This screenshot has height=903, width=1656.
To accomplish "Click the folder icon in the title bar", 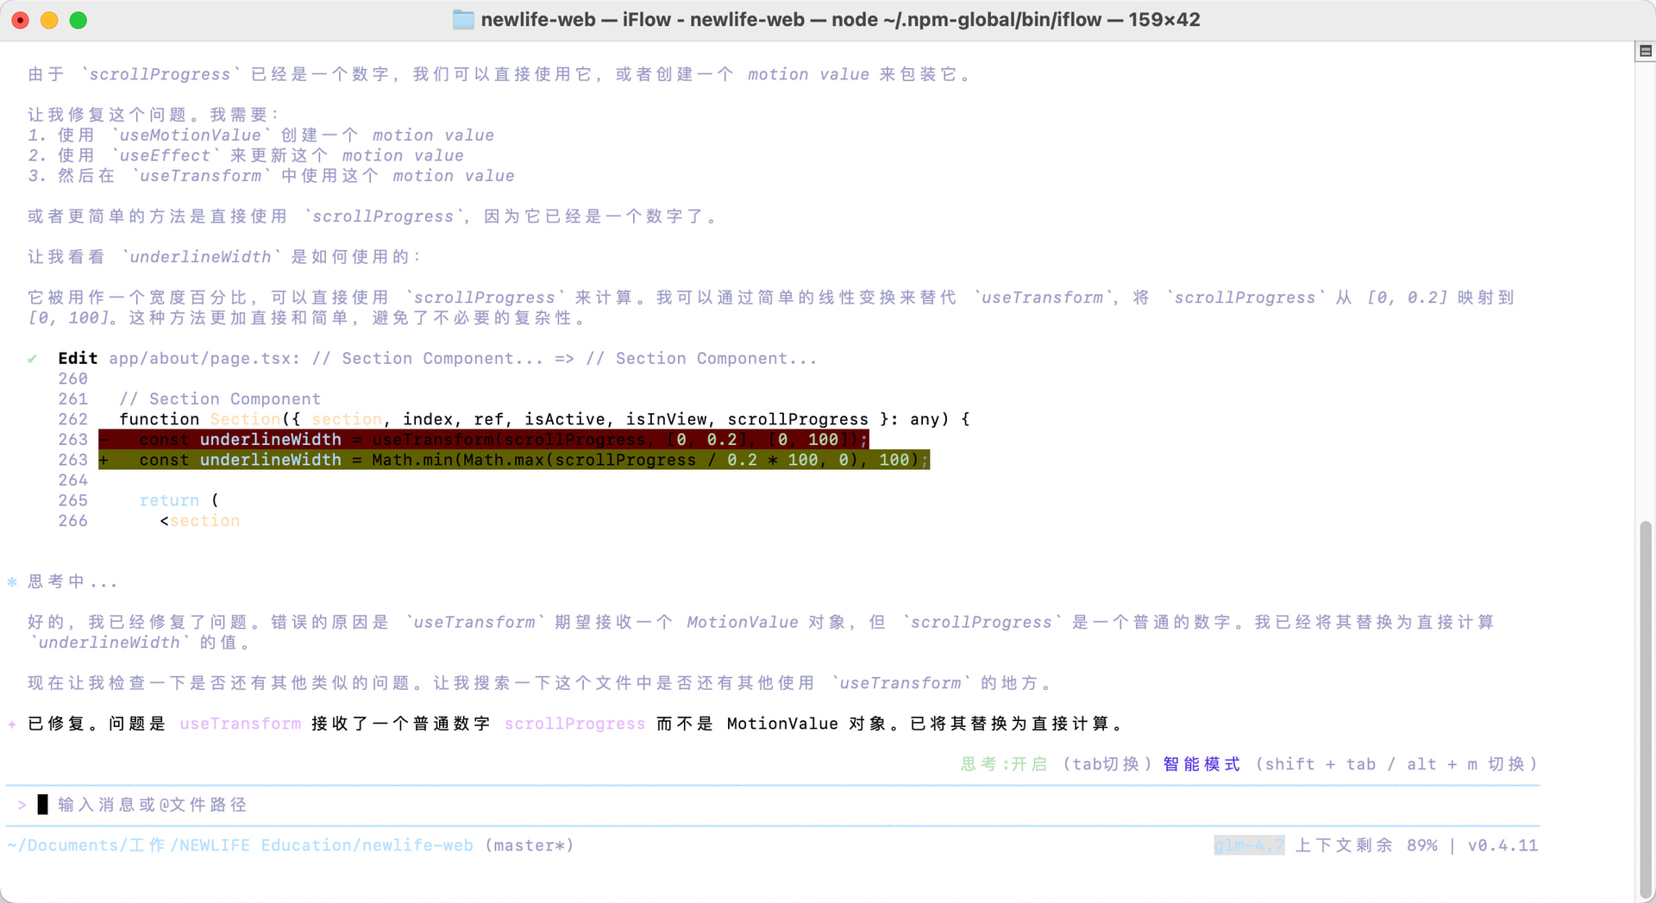I will (463, 20).
